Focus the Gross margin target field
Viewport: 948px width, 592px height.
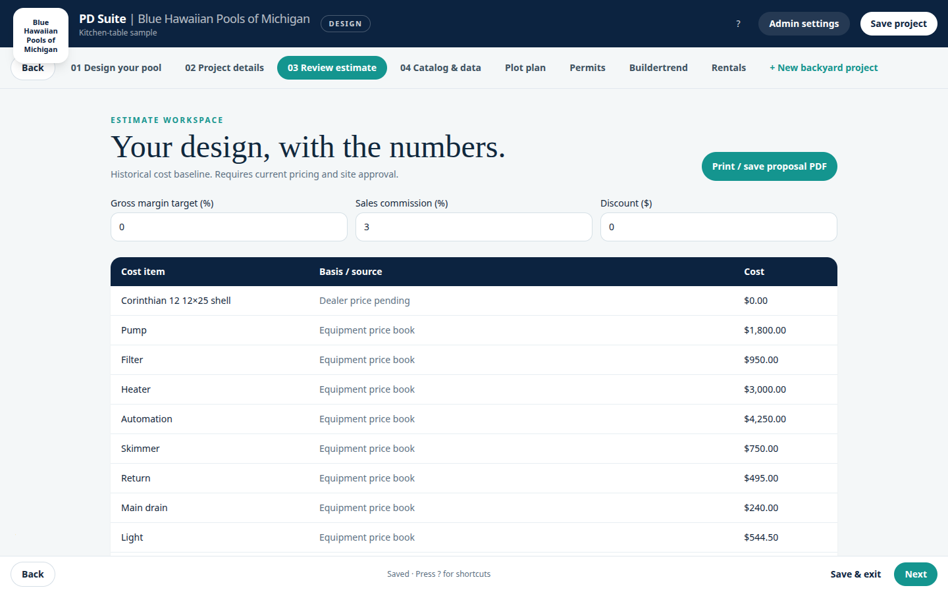[229, 227]
